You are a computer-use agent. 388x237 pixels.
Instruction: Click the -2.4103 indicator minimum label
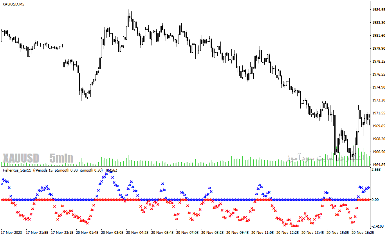(x=377, y=226)
